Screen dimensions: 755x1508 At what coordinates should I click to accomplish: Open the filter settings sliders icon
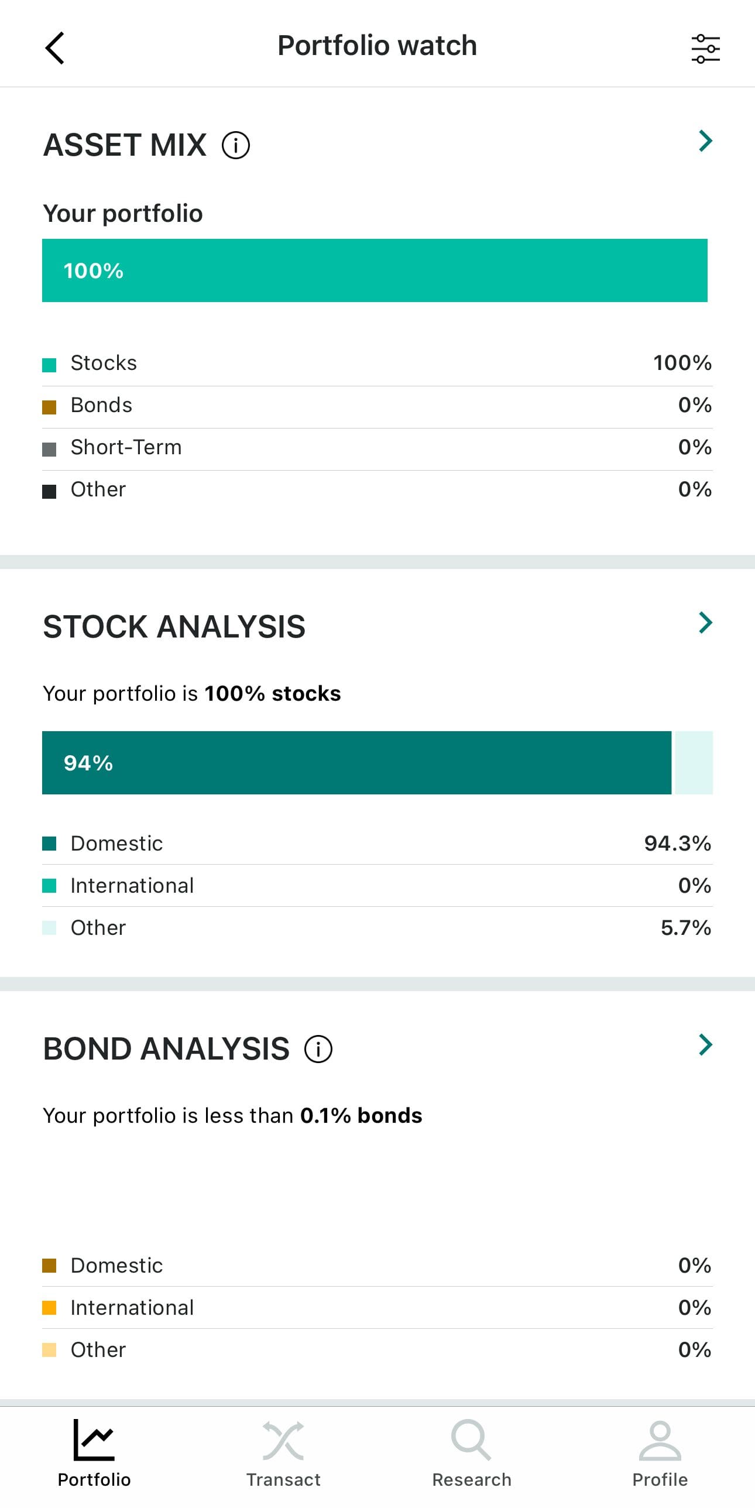pyautogui.click(x=705, y=48)
